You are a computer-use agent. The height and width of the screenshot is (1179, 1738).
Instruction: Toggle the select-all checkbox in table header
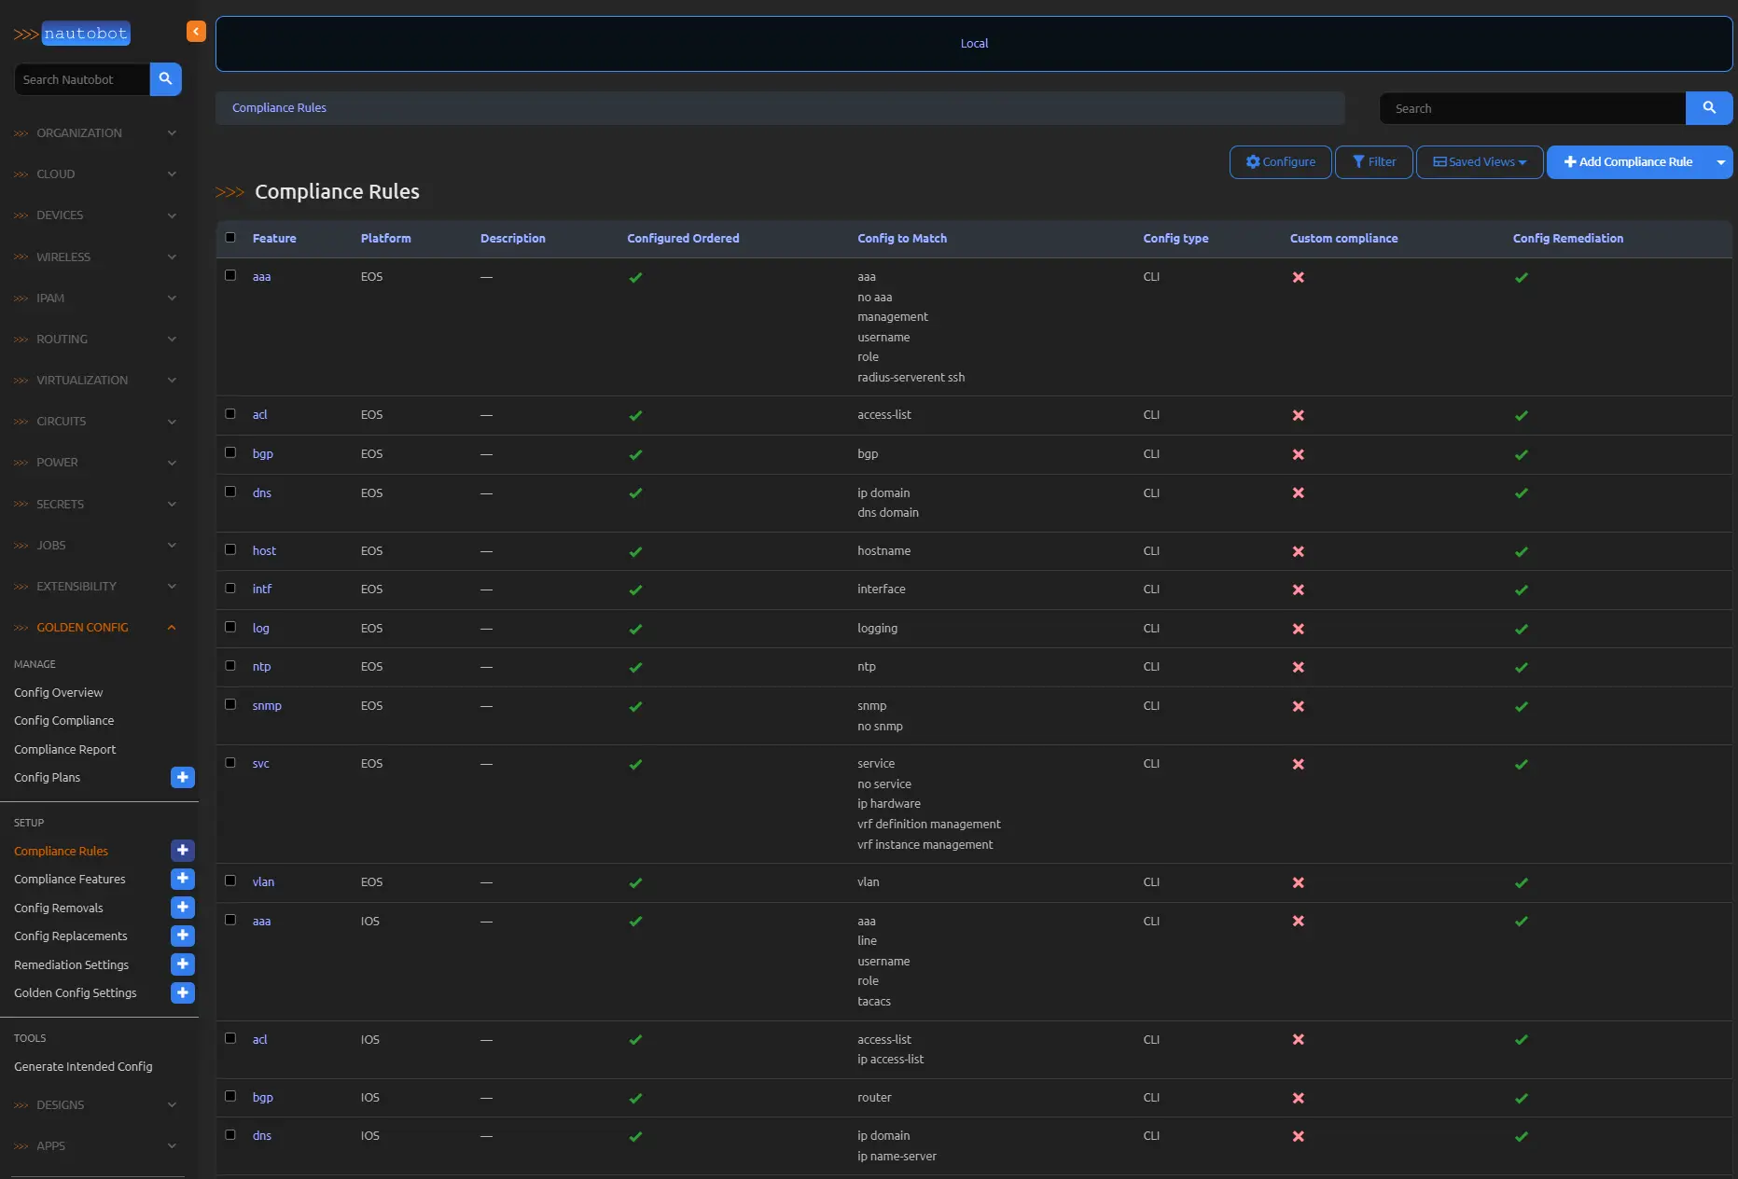pos(230,238)
